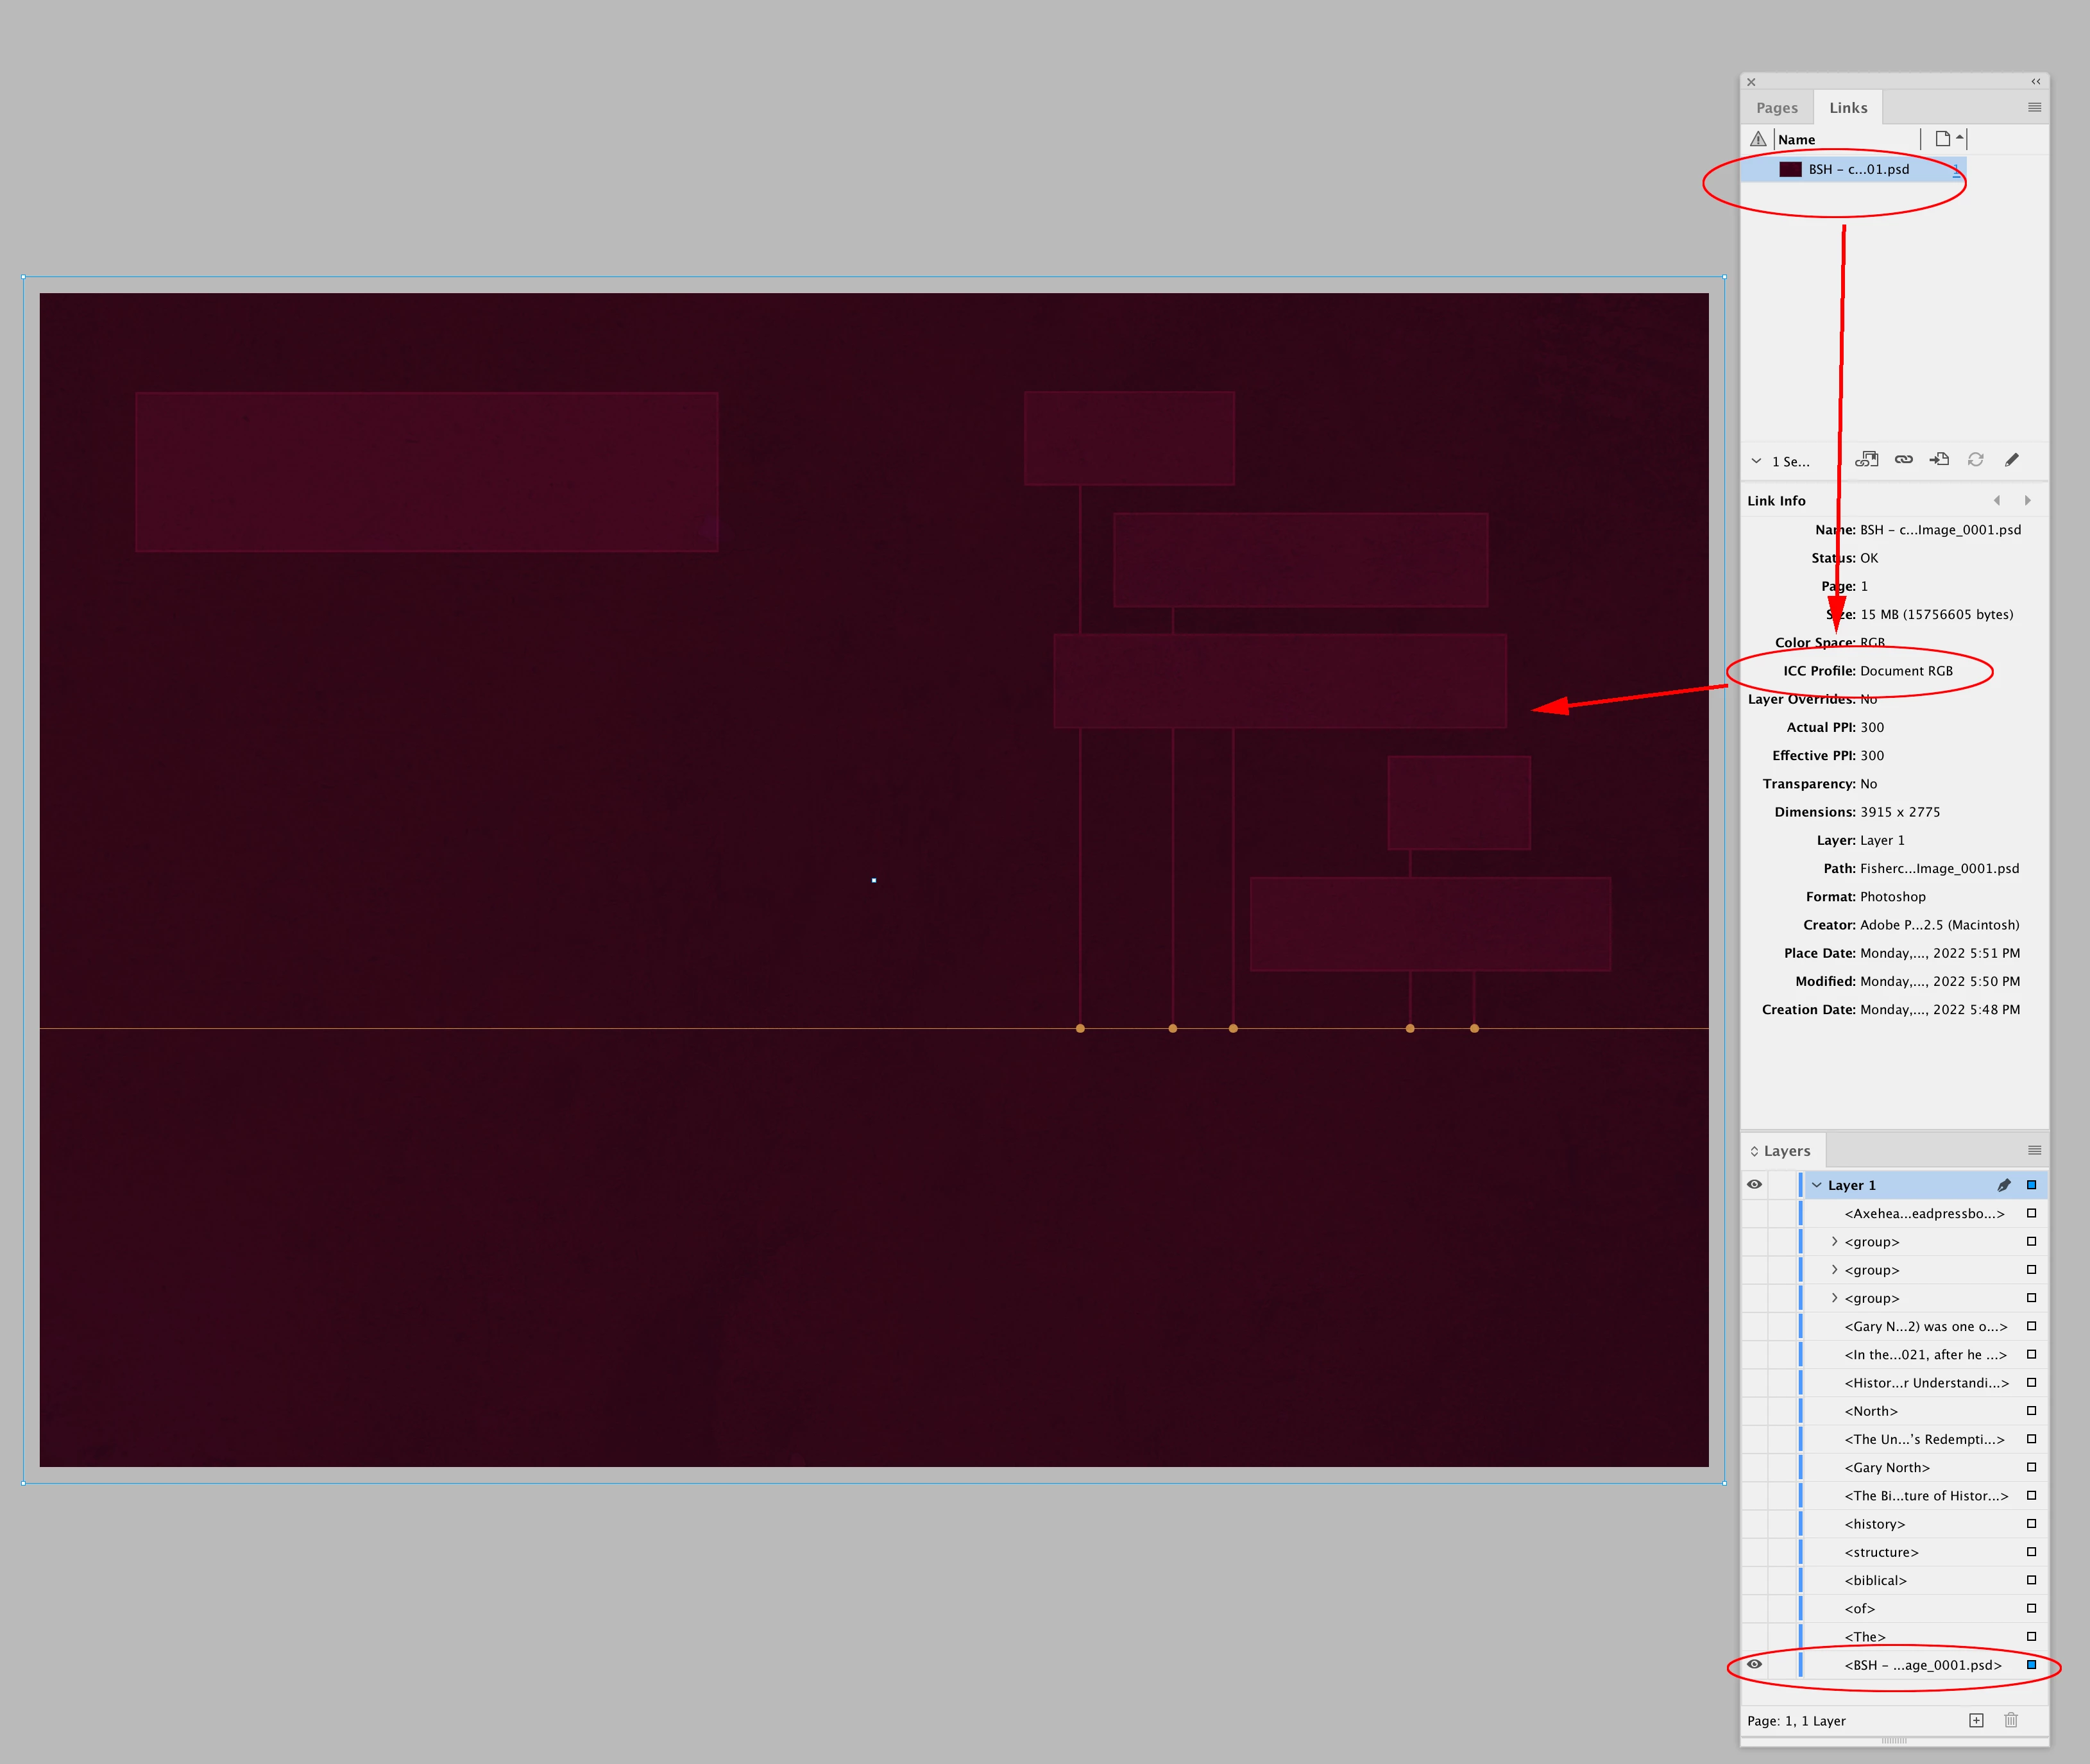Collapse the Link Info section chevron
Image resolution: width=2090 pixels, height=1764 pixels.
1756,461
